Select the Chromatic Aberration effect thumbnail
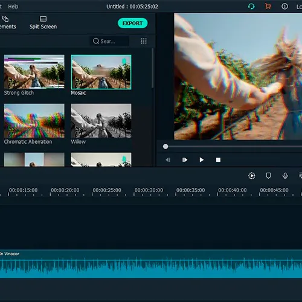 [x=34, y=121]
